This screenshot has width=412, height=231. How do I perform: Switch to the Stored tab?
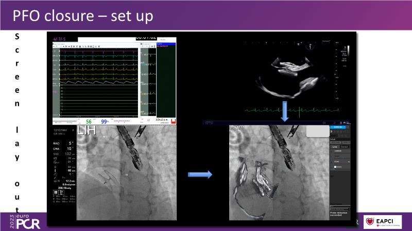(345, 147)
